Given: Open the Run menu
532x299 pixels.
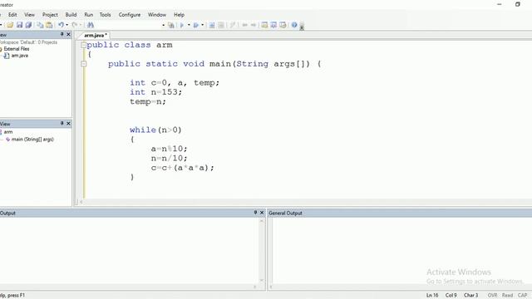Looking at the screenshot, I should (89, 15).
